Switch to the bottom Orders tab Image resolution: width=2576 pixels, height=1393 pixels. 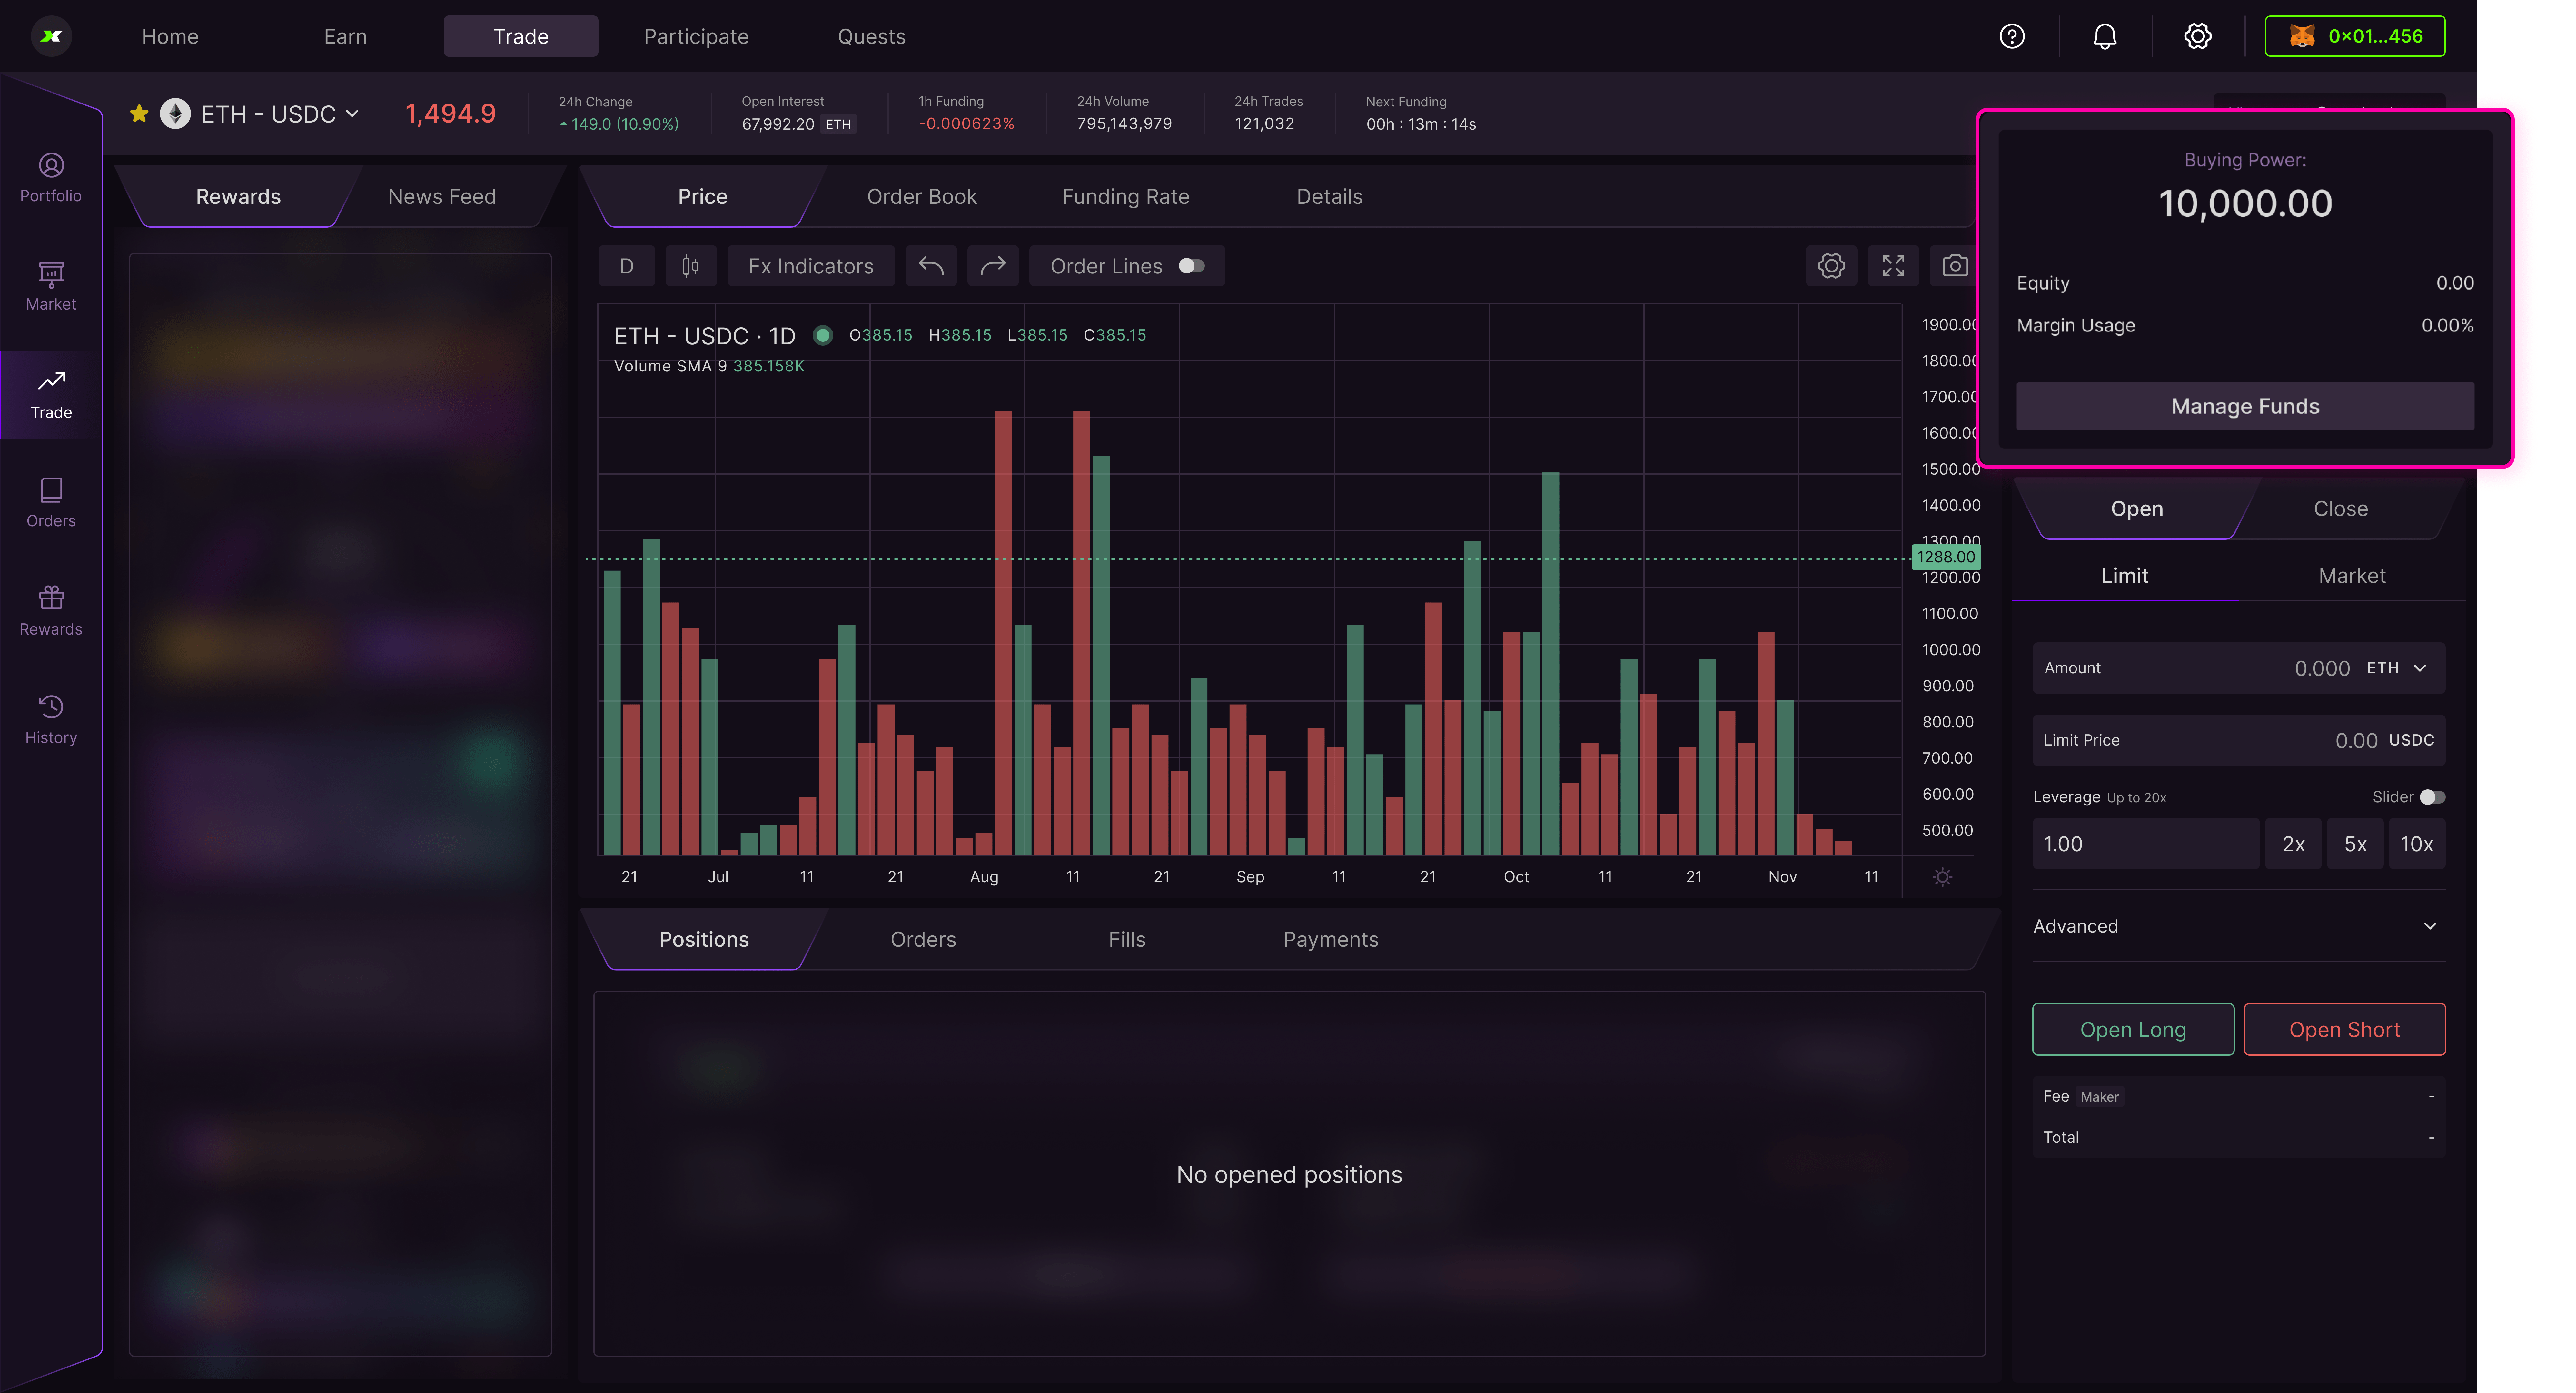pyautogui.click(x=923, y=940)
